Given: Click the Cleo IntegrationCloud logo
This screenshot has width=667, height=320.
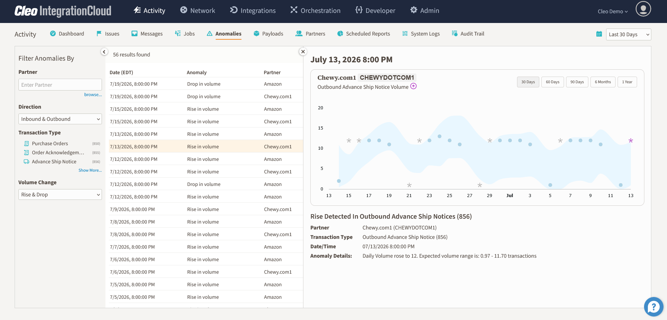Looking at the screenshot, I should 63,11.
